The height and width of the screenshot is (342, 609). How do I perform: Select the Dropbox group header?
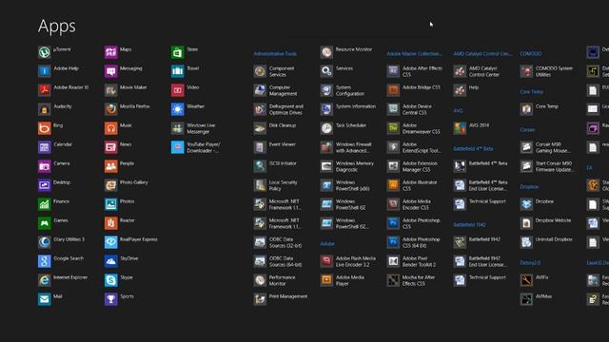[x=529, y=186]
